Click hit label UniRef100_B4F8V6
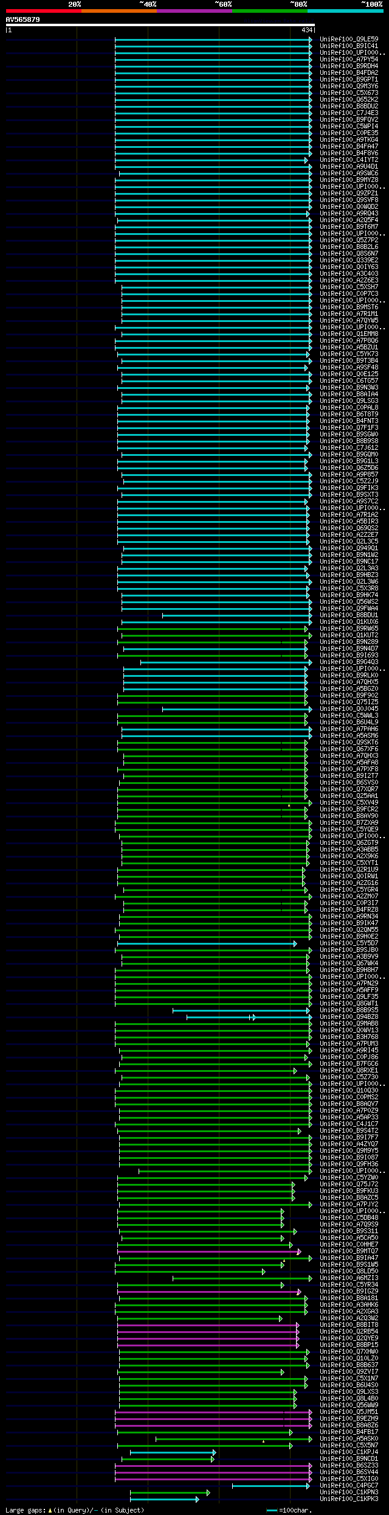389x1515 pixels. pyautogui.click(x=349, y=153)
